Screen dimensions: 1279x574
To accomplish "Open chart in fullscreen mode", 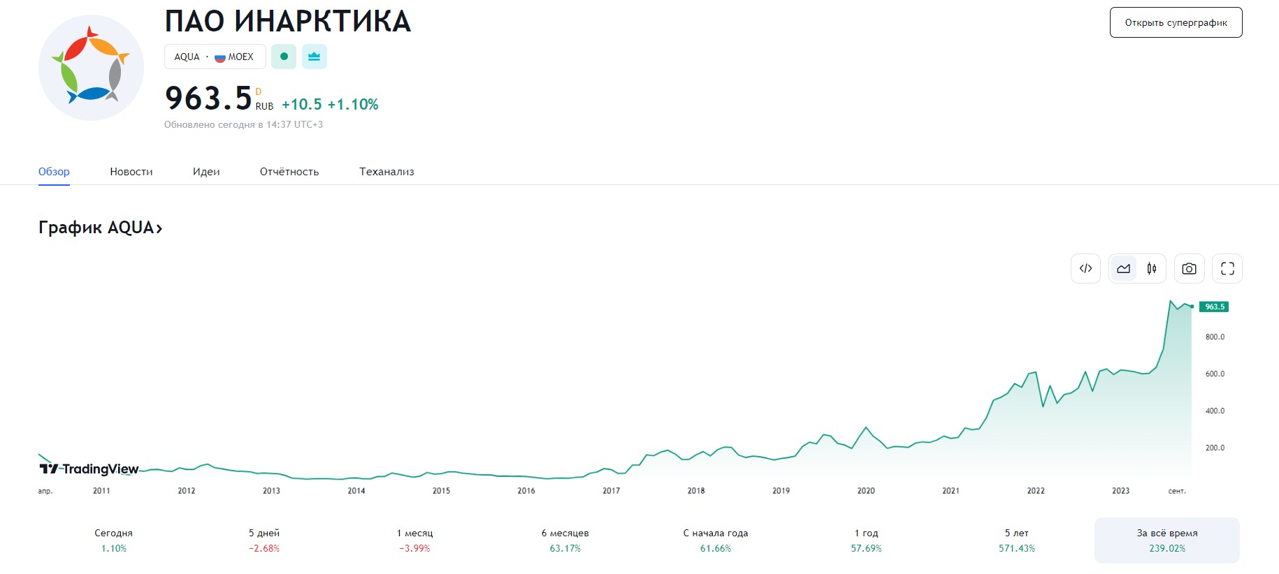I will (x=1227, y=268).
